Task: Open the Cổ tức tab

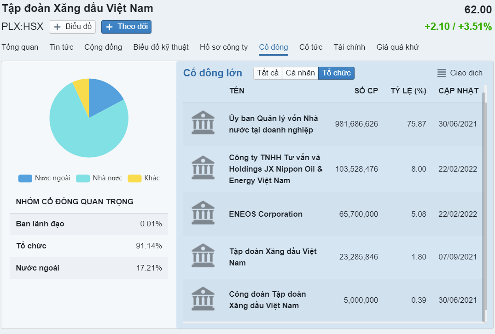Action: pos(311,47)
